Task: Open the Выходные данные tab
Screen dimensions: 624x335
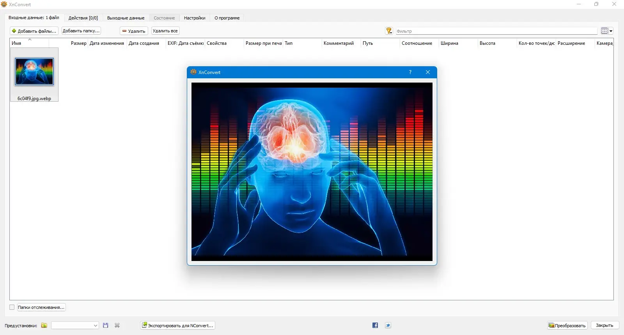Action: (126, 18)
